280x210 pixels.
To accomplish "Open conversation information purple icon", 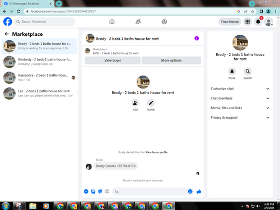I will pyautogui.click(x=197, y=38).
